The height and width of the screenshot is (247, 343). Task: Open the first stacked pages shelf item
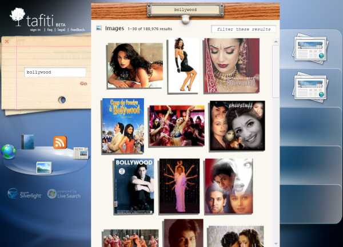click(310, 48)
